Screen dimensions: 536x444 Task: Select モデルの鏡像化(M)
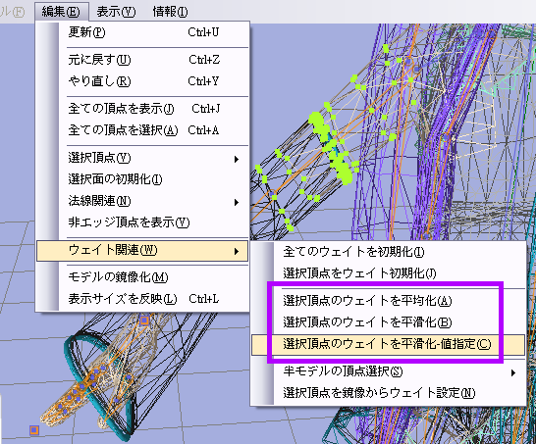pyautogui.click(x=142, y=277)
